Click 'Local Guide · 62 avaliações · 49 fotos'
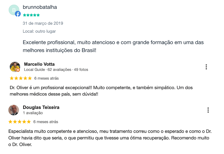224x154 pixels. click(x=56, y=70)
